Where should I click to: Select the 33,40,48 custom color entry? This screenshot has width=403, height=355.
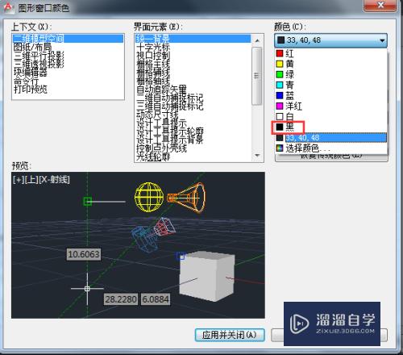330,138
